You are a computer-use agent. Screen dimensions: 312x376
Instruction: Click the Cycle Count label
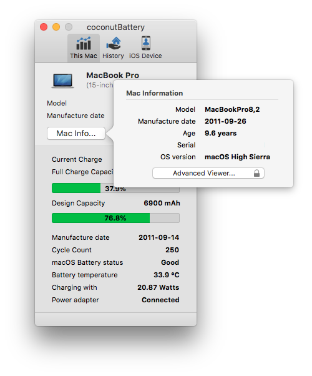click(x=72, y=250)
